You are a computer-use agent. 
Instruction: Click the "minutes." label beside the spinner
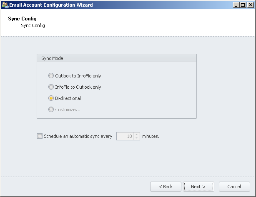coord(151,136)
